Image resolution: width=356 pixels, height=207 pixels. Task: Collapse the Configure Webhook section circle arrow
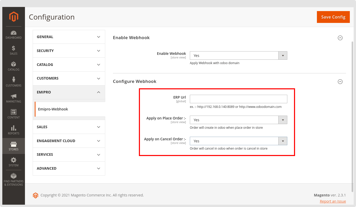click(x=340, y=82)
